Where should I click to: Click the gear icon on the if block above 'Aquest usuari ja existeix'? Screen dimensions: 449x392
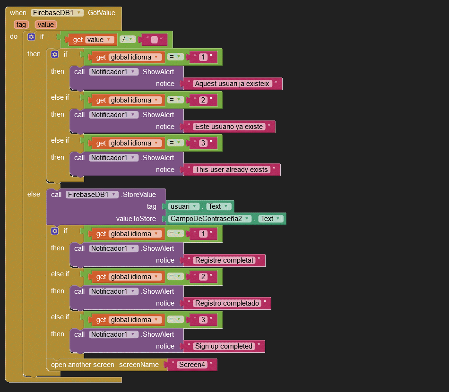pyautogui.click(x=55, y=54)
